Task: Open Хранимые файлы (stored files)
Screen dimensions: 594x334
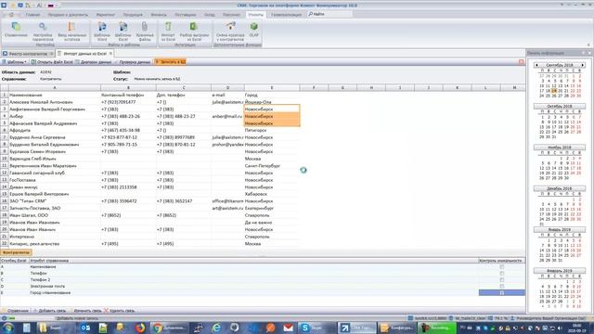Action: [145, 32]
